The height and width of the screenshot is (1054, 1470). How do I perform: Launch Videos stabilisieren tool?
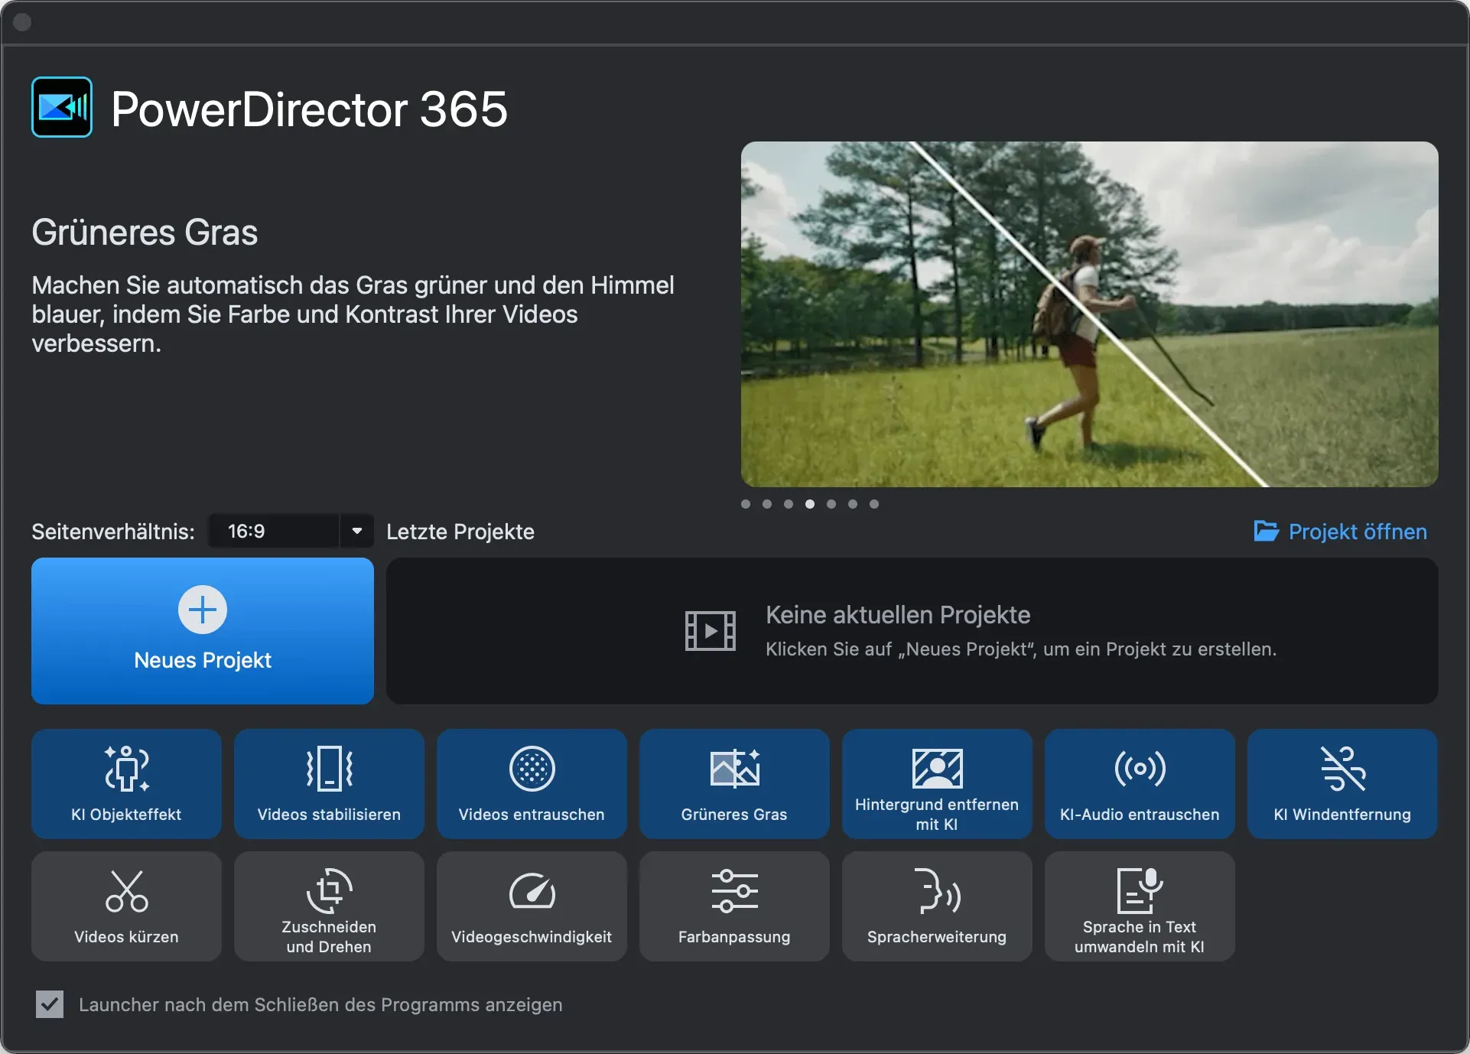point(329,783)
